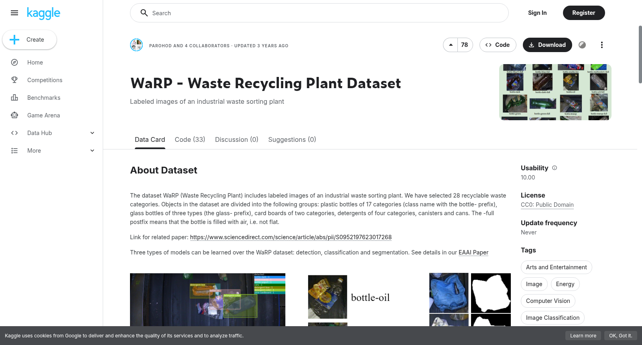Click the search magnifier icon
Screen dimensions: 642x345
pyautogui.click(x=144, y=13)
